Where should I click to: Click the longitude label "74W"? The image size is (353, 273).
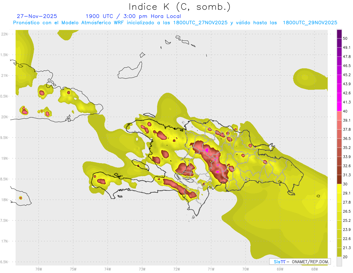point(108,269)
